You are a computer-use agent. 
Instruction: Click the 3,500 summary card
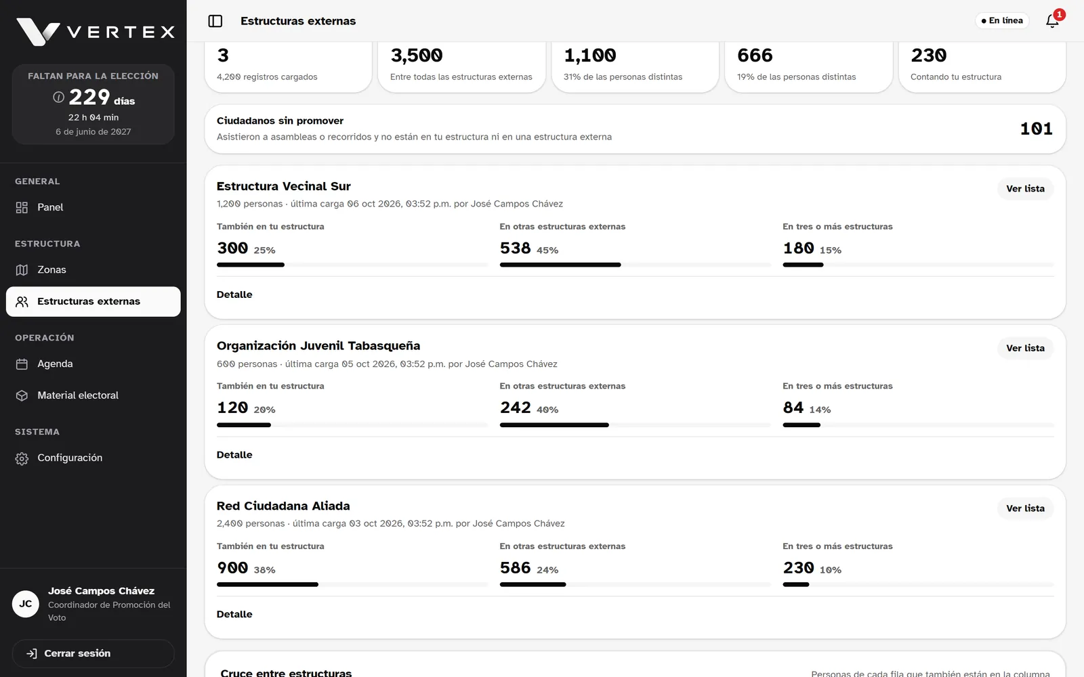[x=462, y=66]
